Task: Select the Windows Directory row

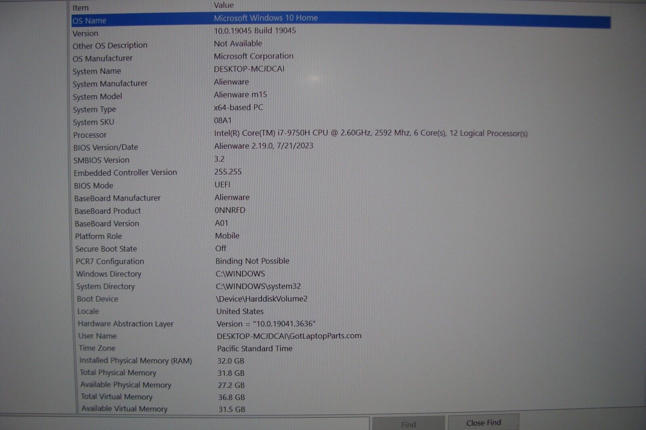Action: [x=341, y=273]
